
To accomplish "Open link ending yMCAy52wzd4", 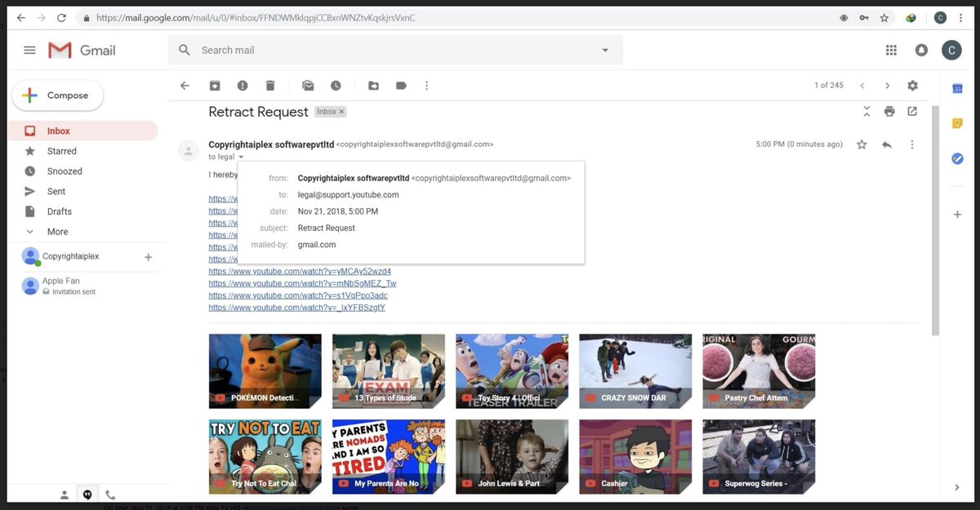I will 300,271.
